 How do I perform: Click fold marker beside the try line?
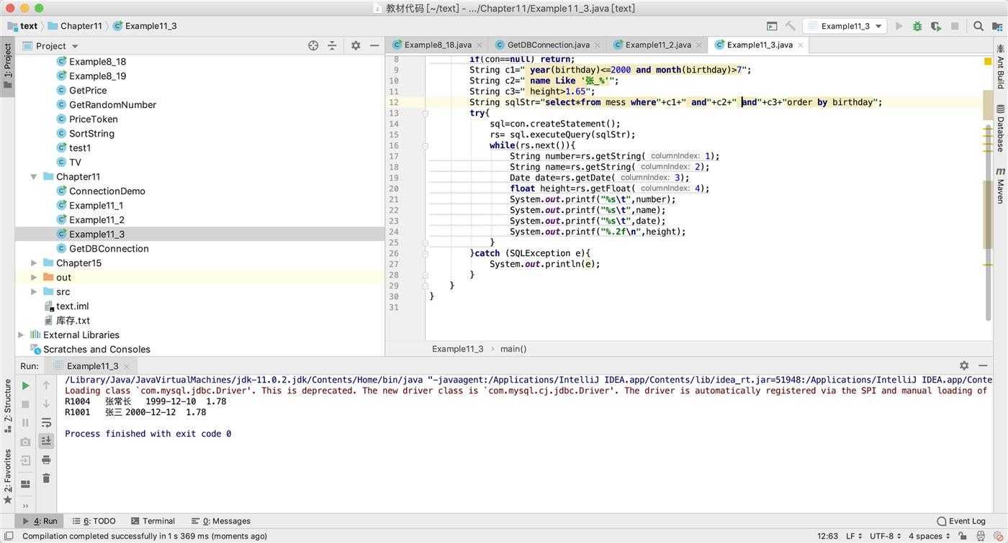tap(425, 113)
